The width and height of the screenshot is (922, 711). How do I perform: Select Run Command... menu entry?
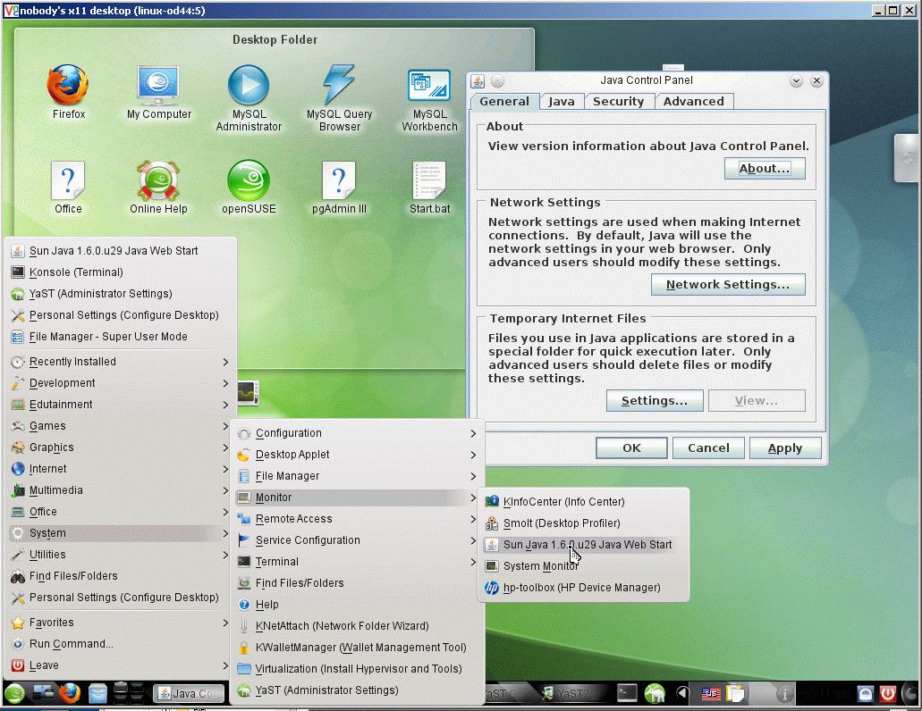120,644
